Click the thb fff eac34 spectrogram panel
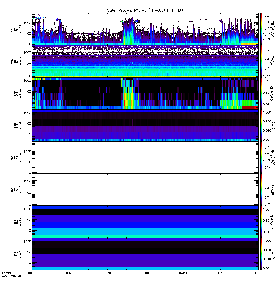Screen dimensions: 276x294 point(145,29)
